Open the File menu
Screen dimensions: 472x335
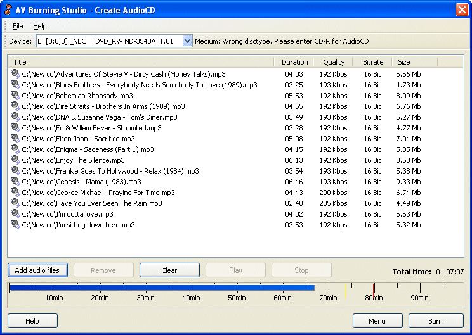click(18, 26)
